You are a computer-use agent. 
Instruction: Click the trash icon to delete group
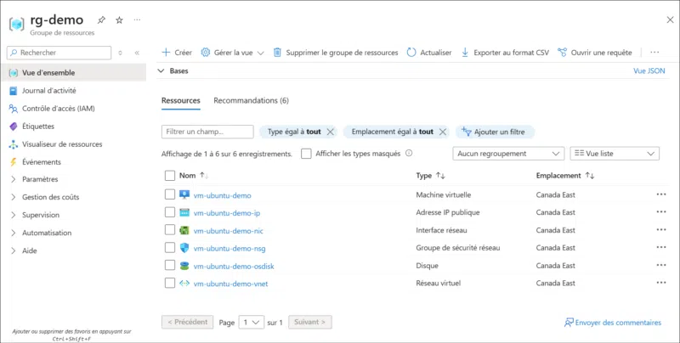(x=277, y=53)
